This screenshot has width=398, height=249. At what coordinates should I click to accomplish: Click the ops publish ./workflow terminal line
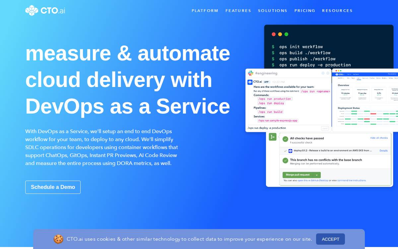pyautogui.click(x=303, y=59)
